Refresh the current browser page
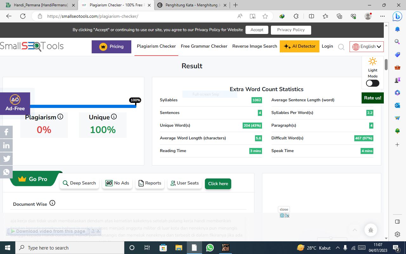This screenshot has height=254, width=406. (23, 16)
